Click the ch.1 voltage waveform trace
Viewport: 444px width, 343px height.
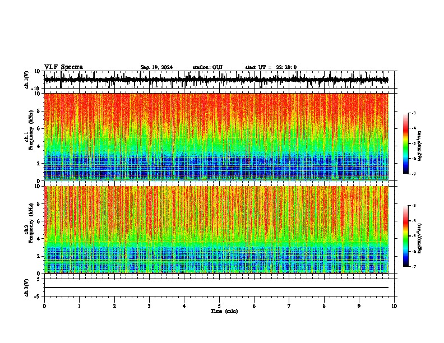[x=216, y=80]
